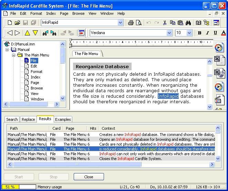Open Print Preview icon
The image size is (228, 191).
pos(139,23)
